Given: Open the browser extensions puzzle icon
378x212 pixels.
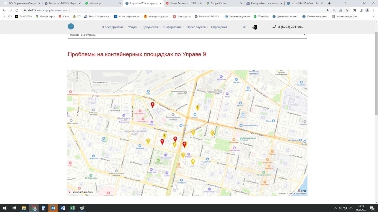Looking at the screenshot, I should click(355, 10).
